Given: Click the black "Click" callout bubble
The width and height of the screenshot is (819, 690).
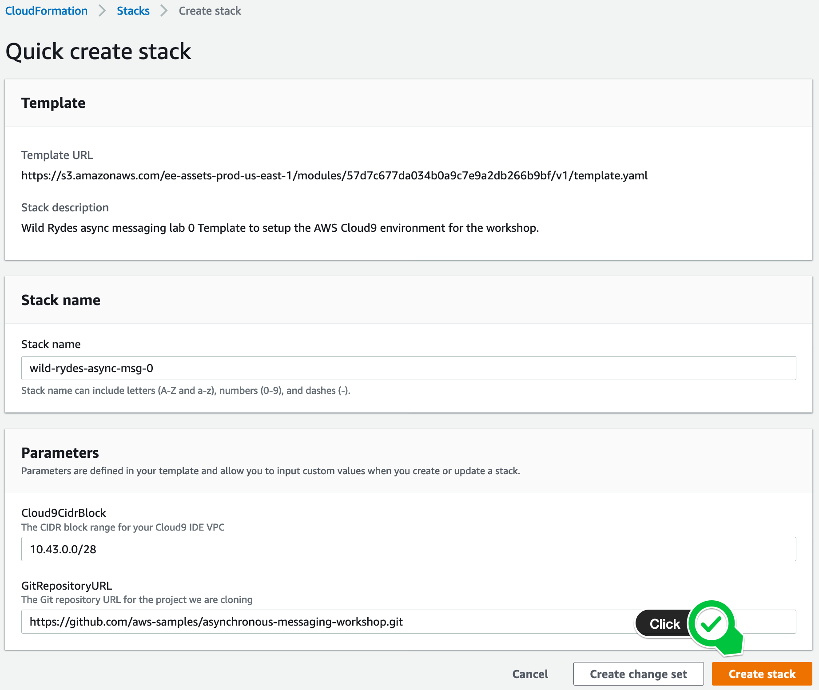Looking at the screenshot, I should (x=664, y=623).
